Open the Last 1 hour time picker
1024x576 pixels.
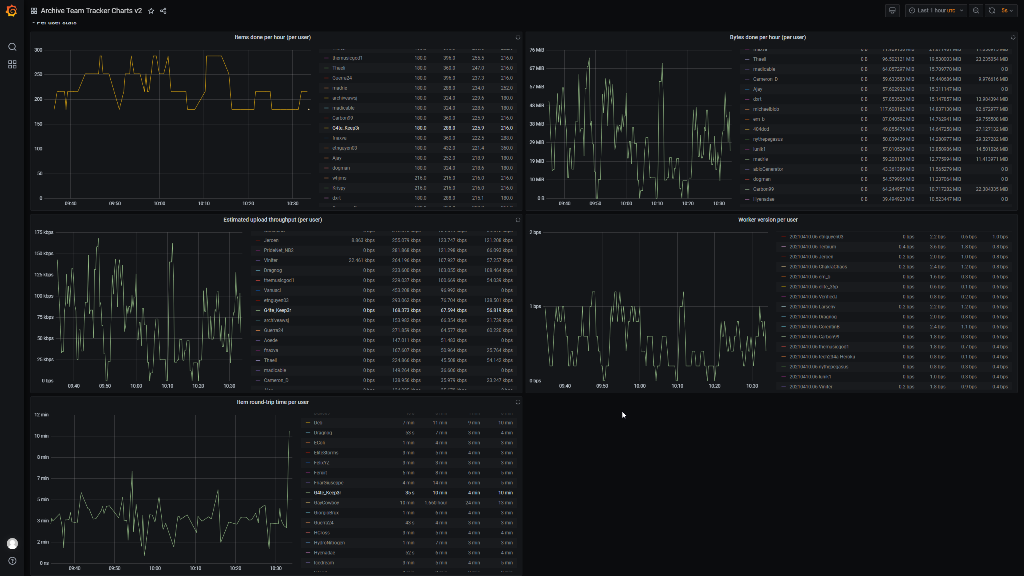pyautogui.click(x=935, y=11)
